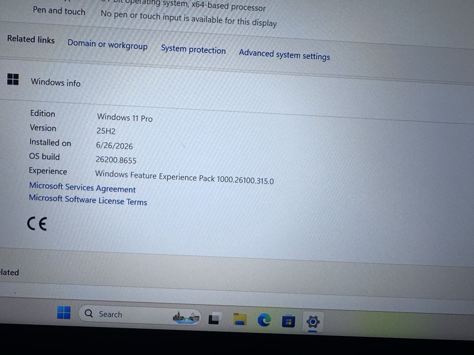Click the search highlight illustration in the search box

(x=186, y=318)
